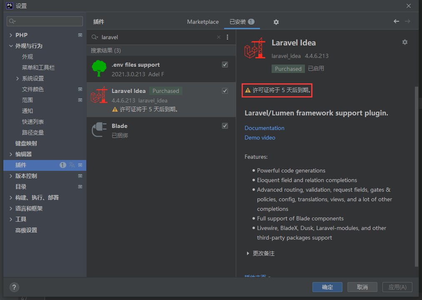Click version text laravel_idea 4.4.6.213 in details
This screenshot has height=300, width=422.
coord(300,56)
